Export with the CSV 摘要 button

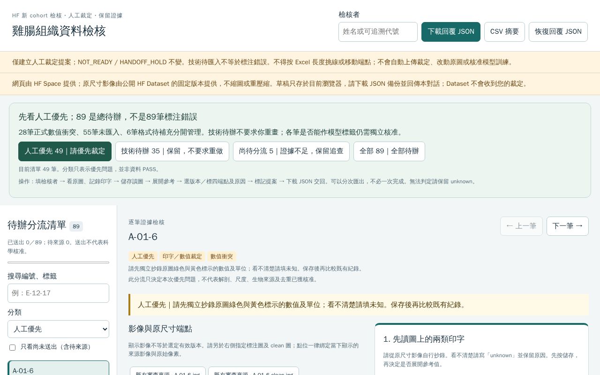pyautogui.click(x=504, y=32)
